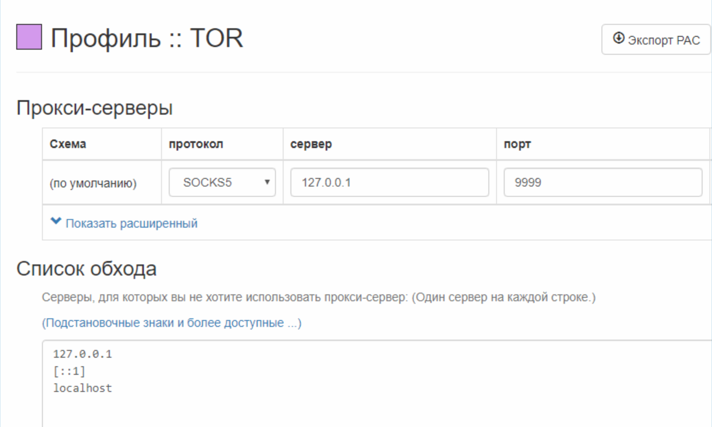The image size is (712, 427).
Task: Click the bypass list entry localhost
Action: click(82, 388)
